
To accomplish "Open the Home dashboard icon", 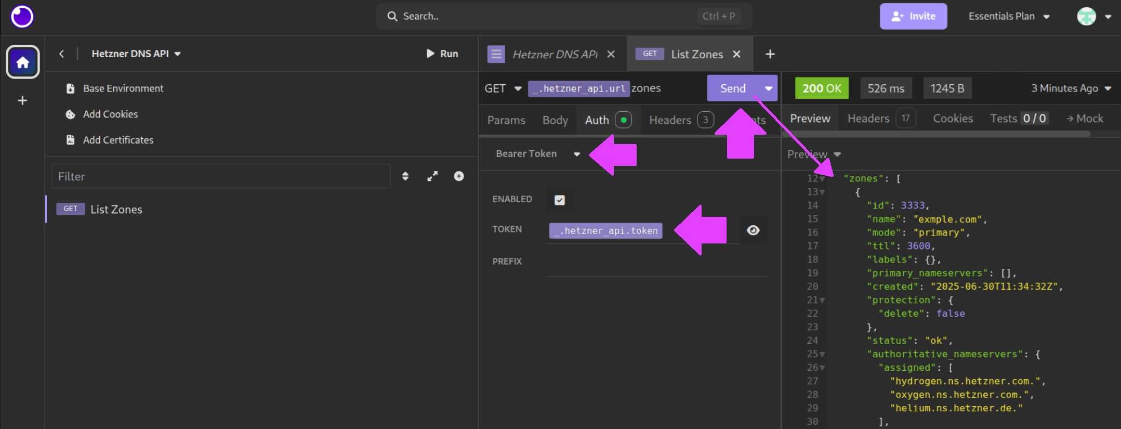I will point(22,62).
